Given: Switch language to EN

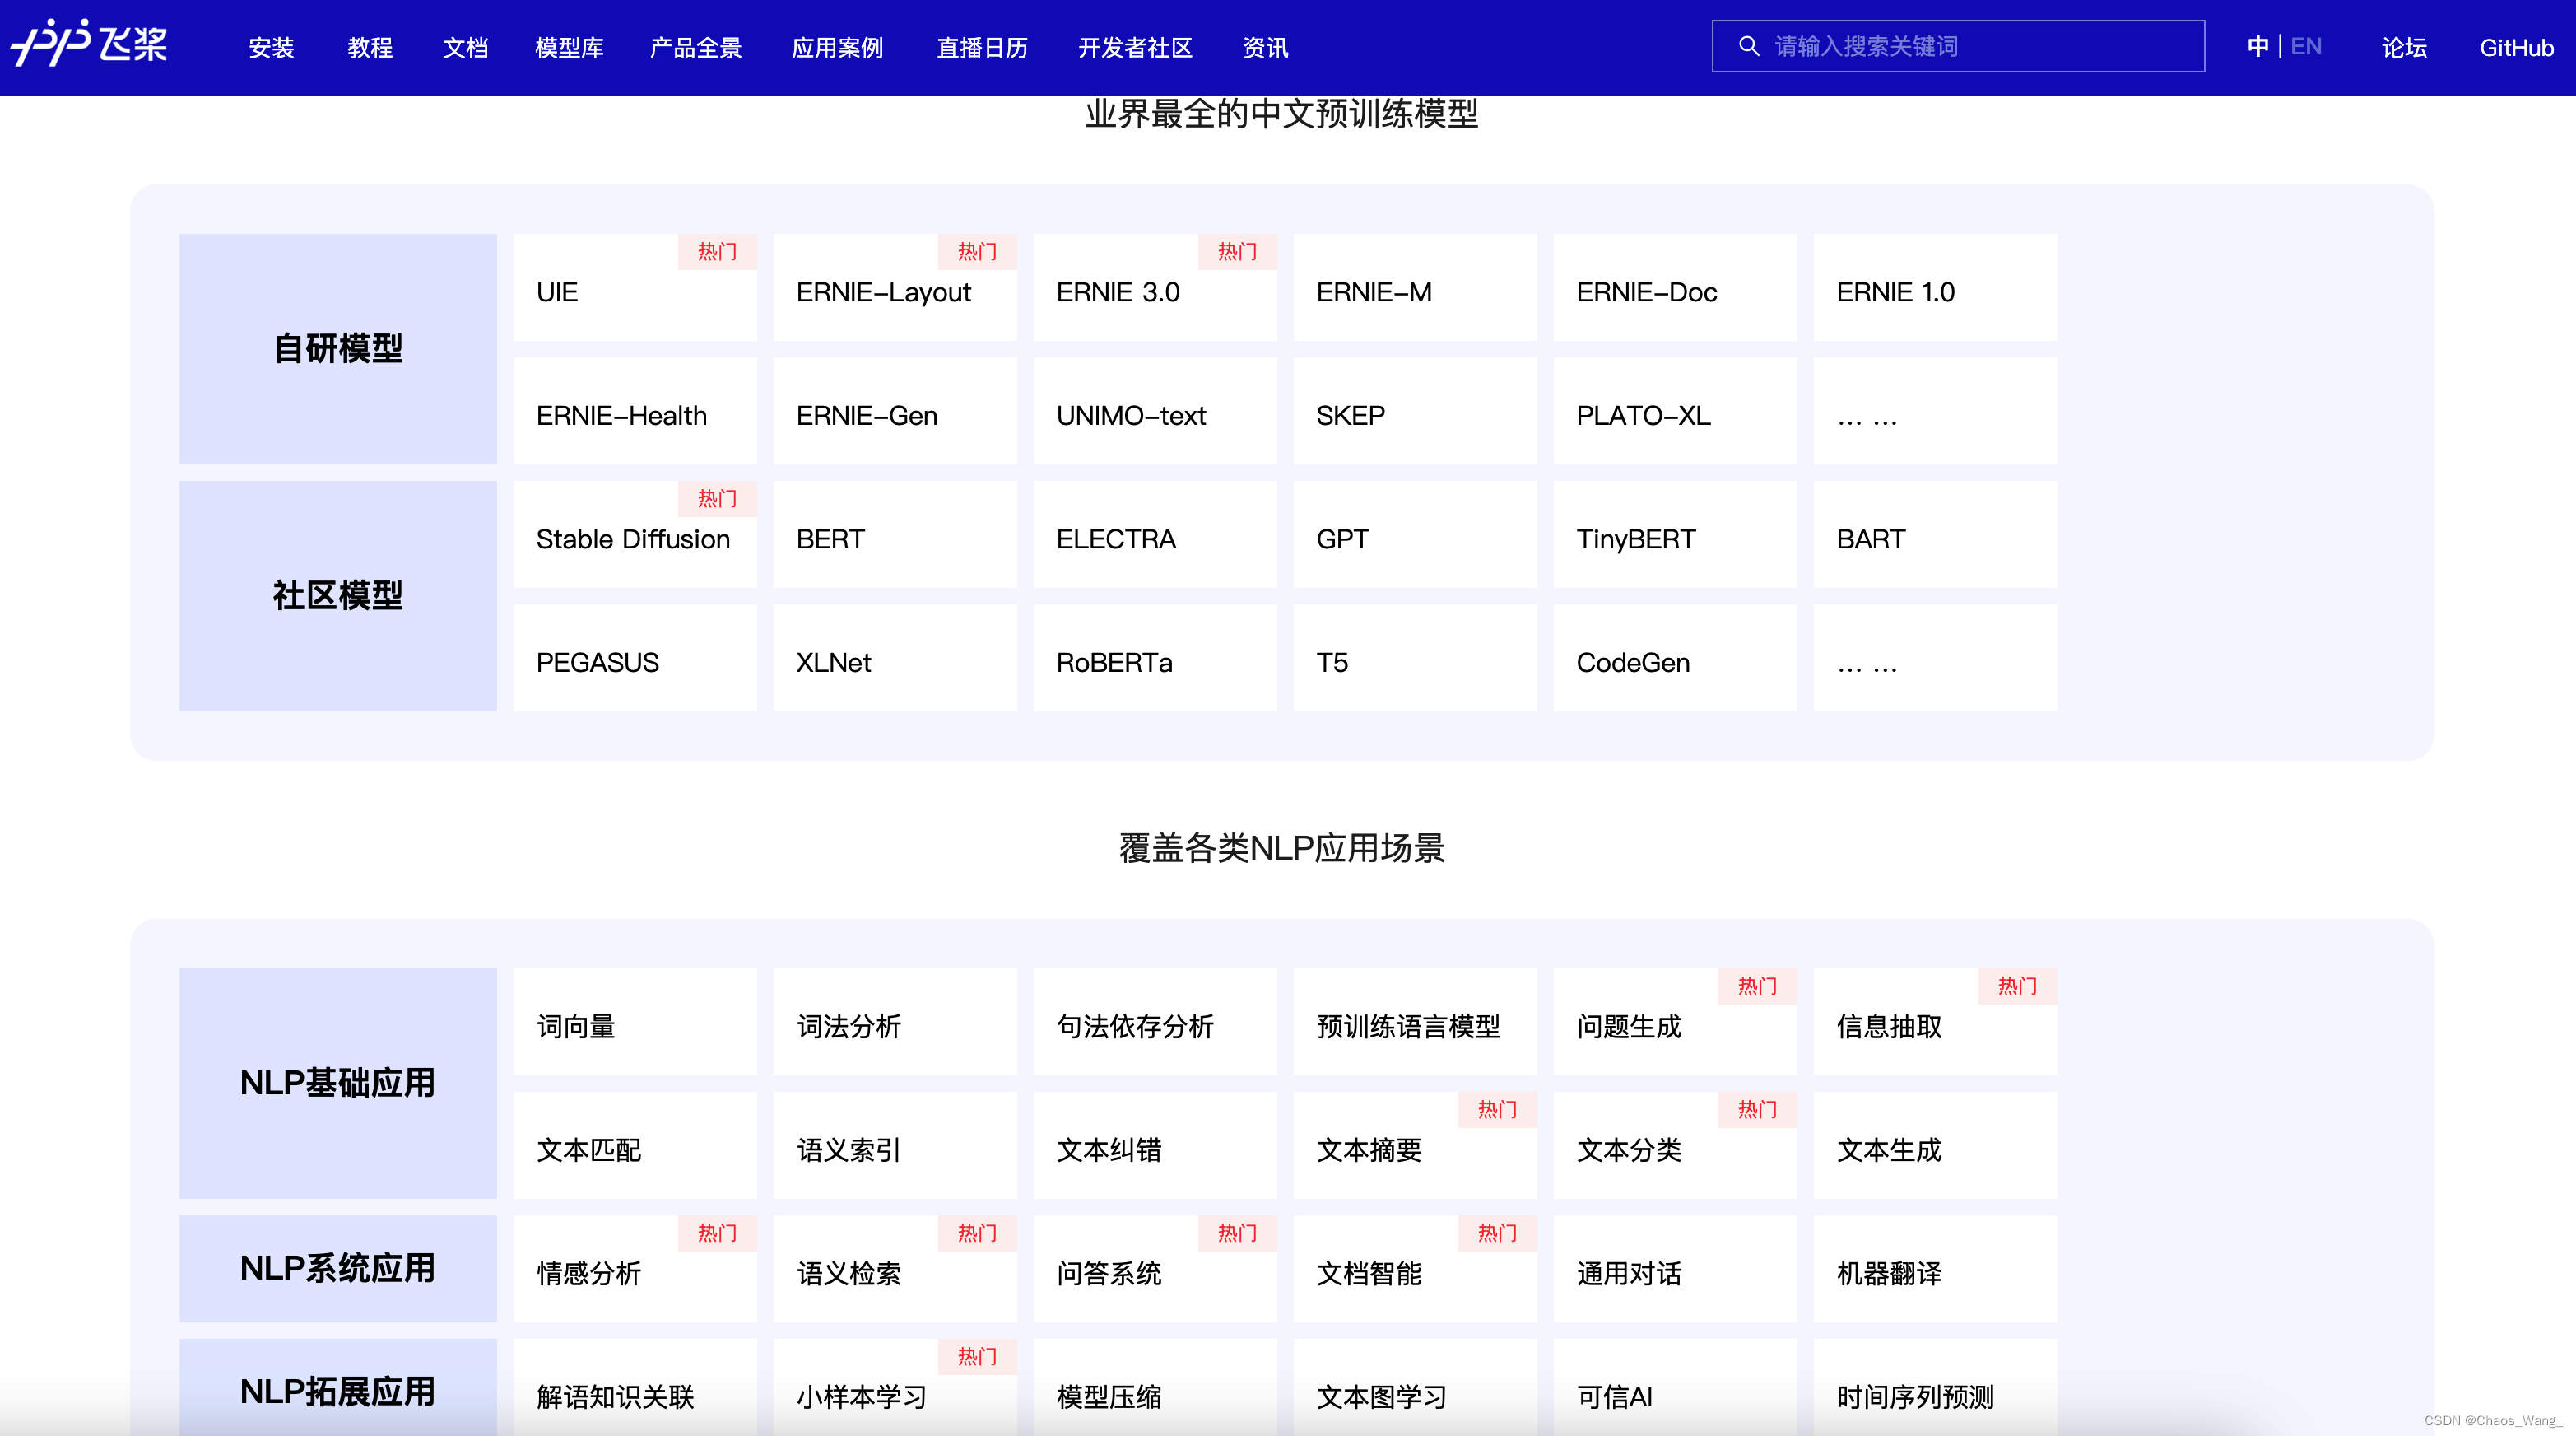Looking at the screenshot, I should (2306, 46).
